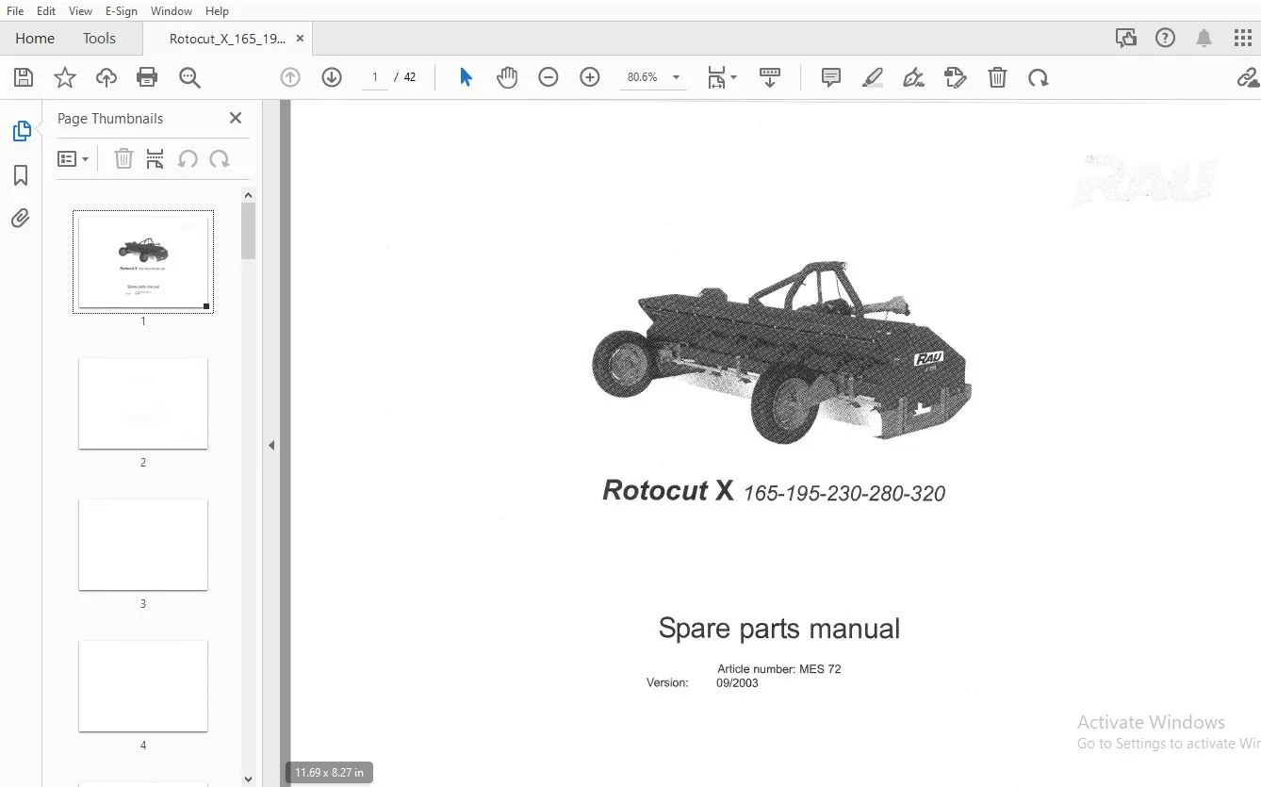This screenshot has height=787, width=1261.
Task: Open the Window menu
Action: pyautogui.click(x=172, y=11)
